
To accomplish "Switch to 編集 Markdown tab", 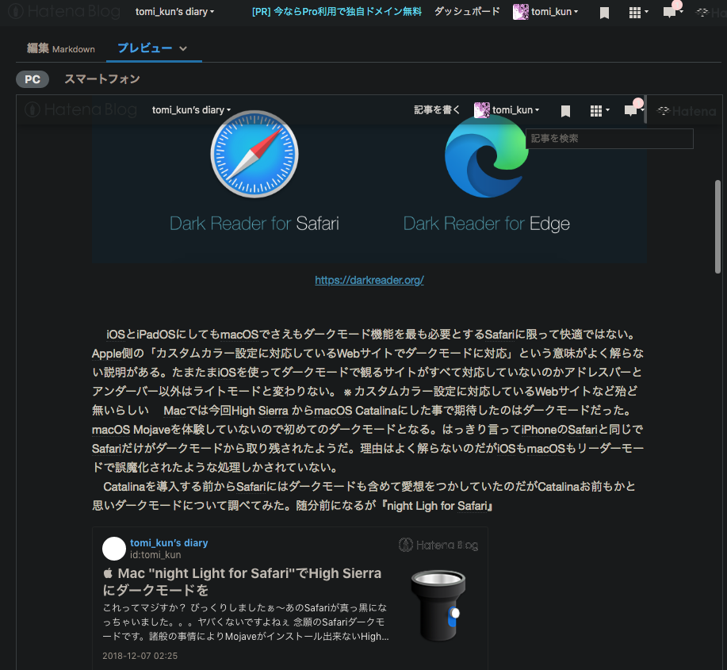I will (x=61, y=48).
